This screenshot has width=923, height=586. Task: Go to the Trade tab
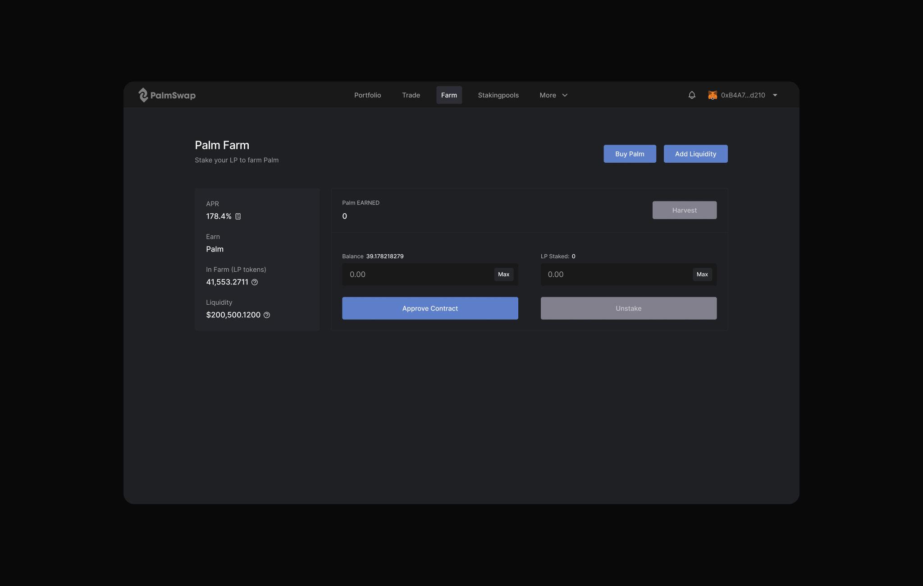click(x=411, y=95)
